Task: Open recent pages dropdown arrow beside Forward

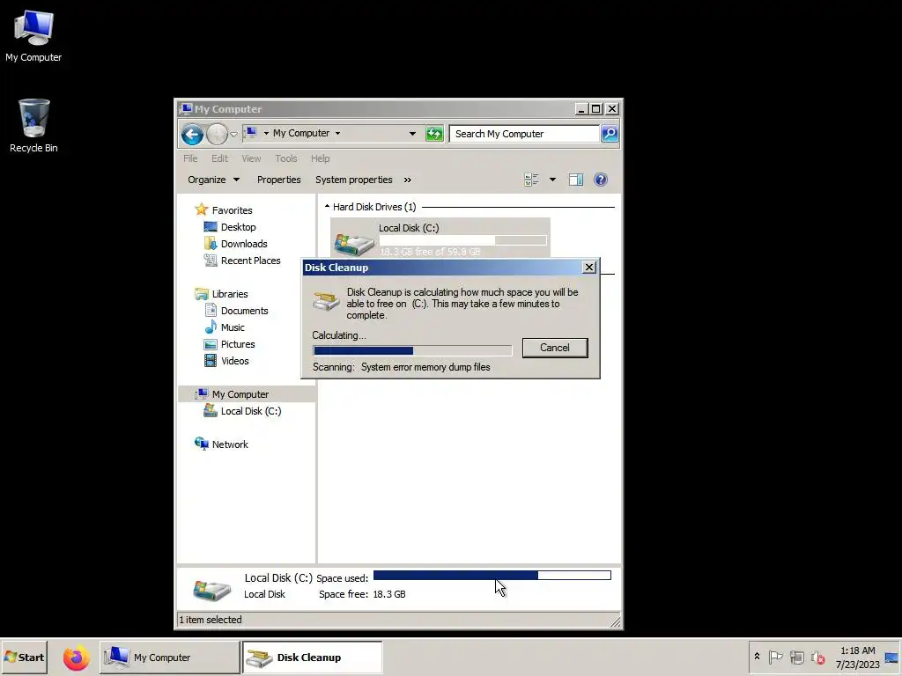Action: [233, 134]
